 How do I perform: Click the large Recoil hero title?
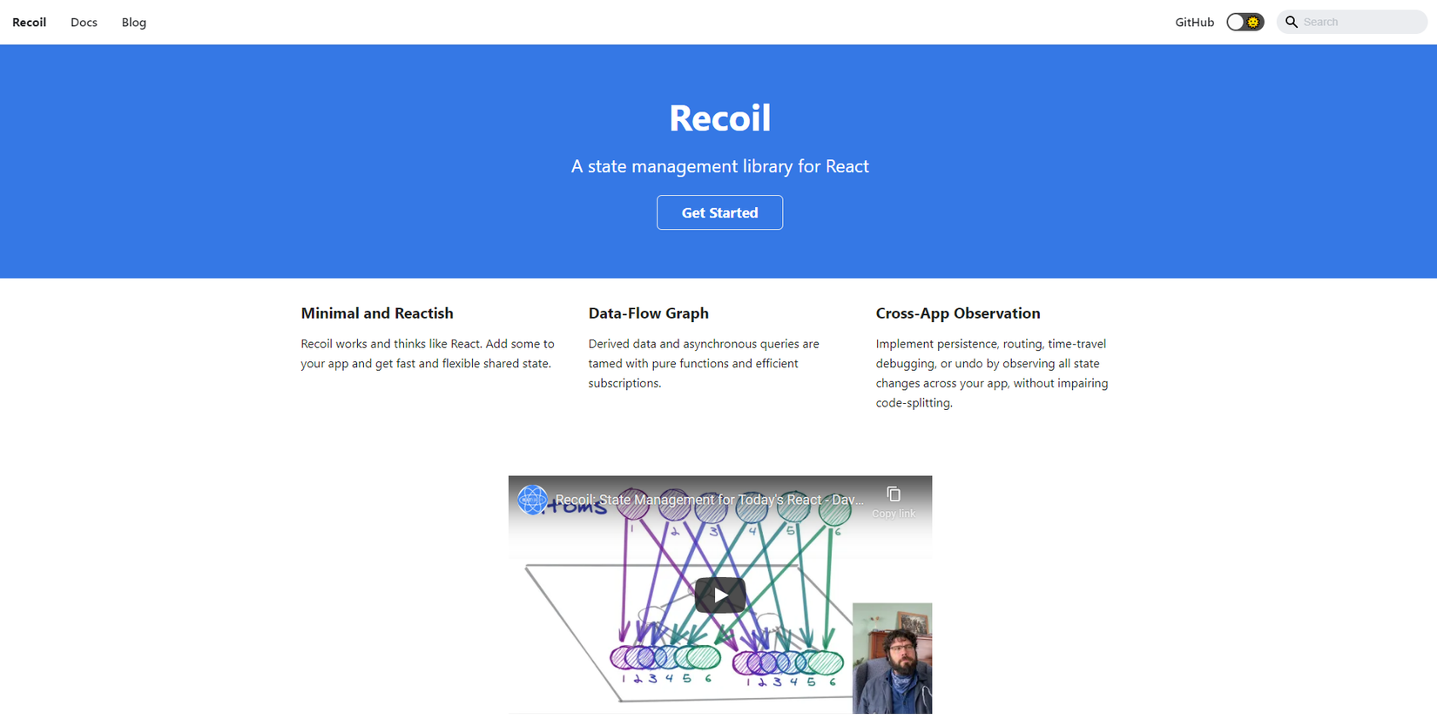click(x=719, y=118)
